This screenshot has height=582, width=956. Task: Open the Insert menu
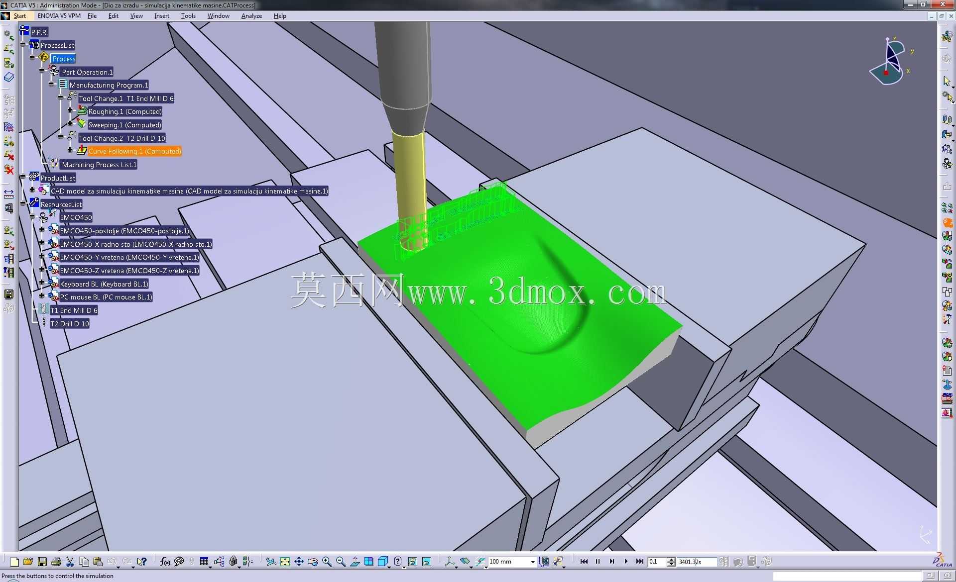[162, 16]
